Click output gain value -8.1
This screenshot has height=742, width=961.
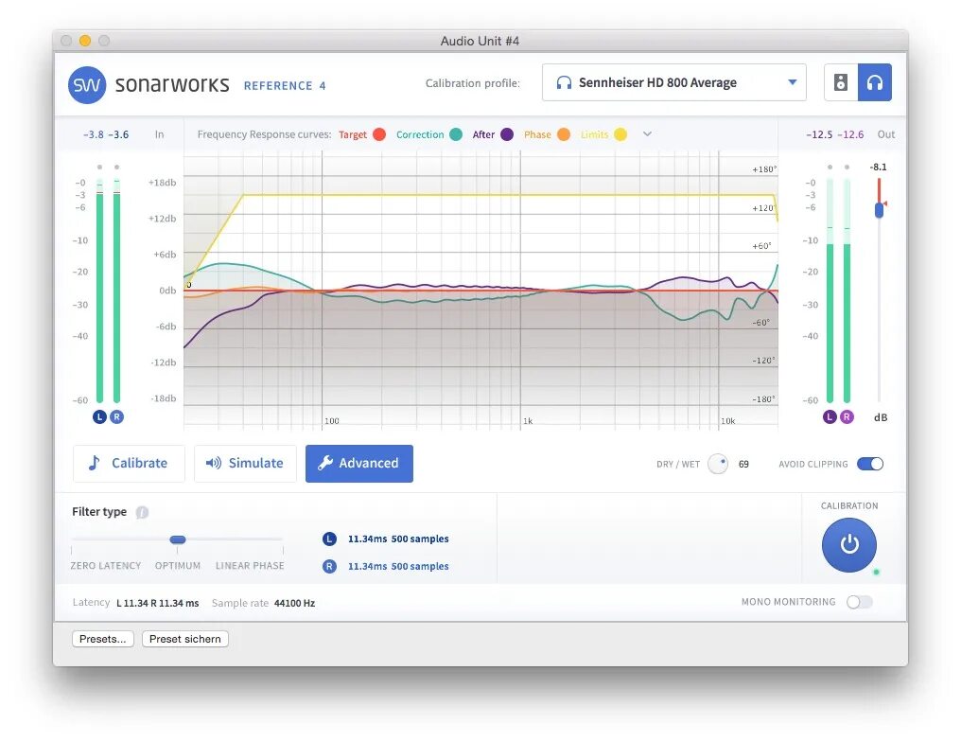[879, 167]
